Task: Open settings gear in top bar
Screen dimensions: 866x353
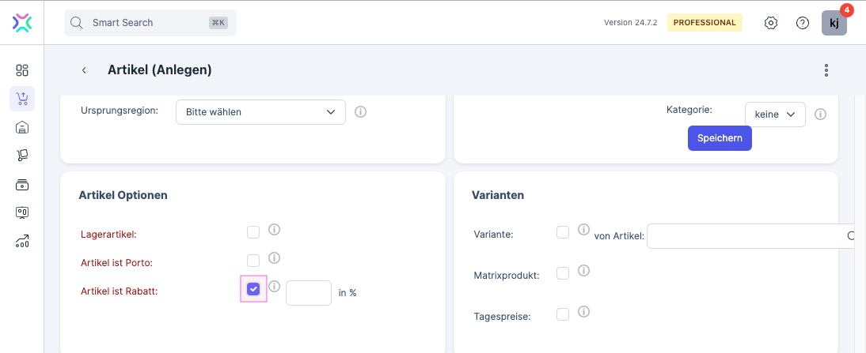Action: click(x=770, y=23)
